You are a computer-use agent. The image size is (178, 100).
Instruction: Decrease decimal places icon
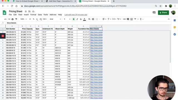tap(37, 19)
